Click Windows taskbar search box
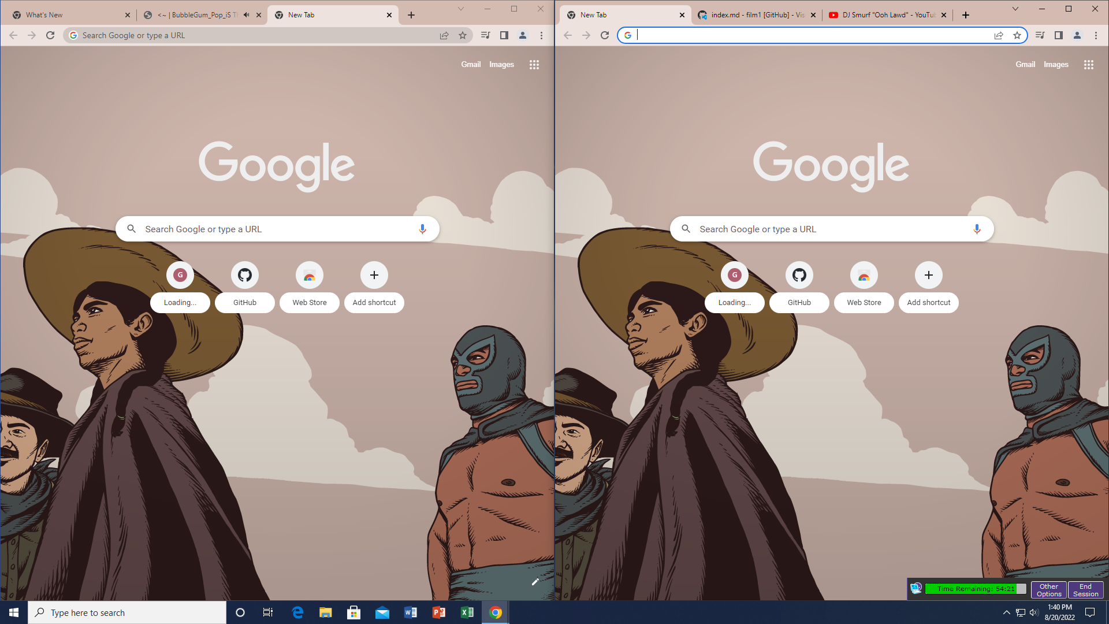 (x=127, y=612)
